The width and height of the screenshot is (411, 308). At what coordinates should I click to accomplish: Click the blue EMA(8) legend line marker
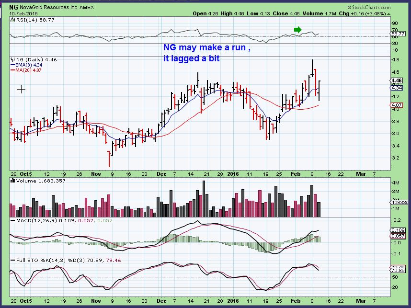12,65
